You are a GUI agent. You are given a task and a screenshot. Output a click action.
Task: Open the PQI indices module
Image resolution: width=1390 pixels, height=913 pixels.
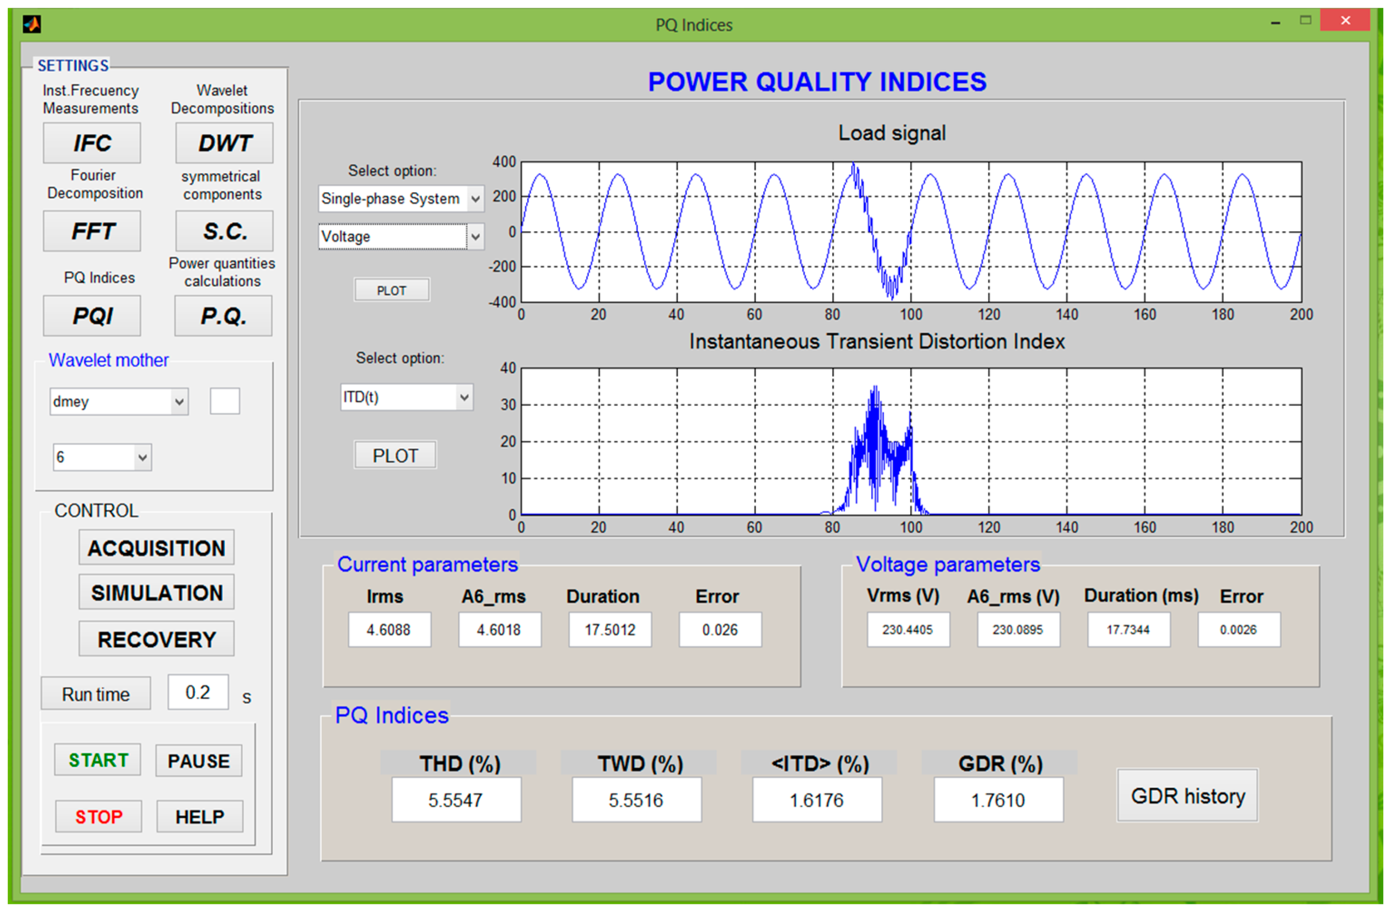click(x=92, y=316)
